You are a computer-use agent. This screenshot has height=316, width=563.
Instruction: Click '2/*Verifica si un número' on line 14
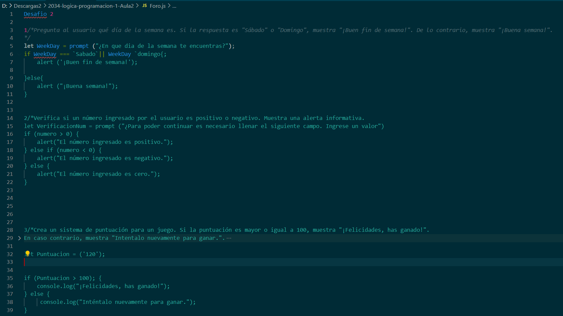(63, 118)
